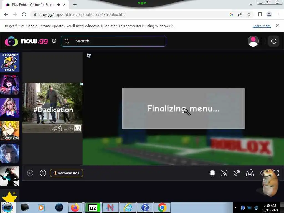Toggle the cursor lock icon

[224, 173]
